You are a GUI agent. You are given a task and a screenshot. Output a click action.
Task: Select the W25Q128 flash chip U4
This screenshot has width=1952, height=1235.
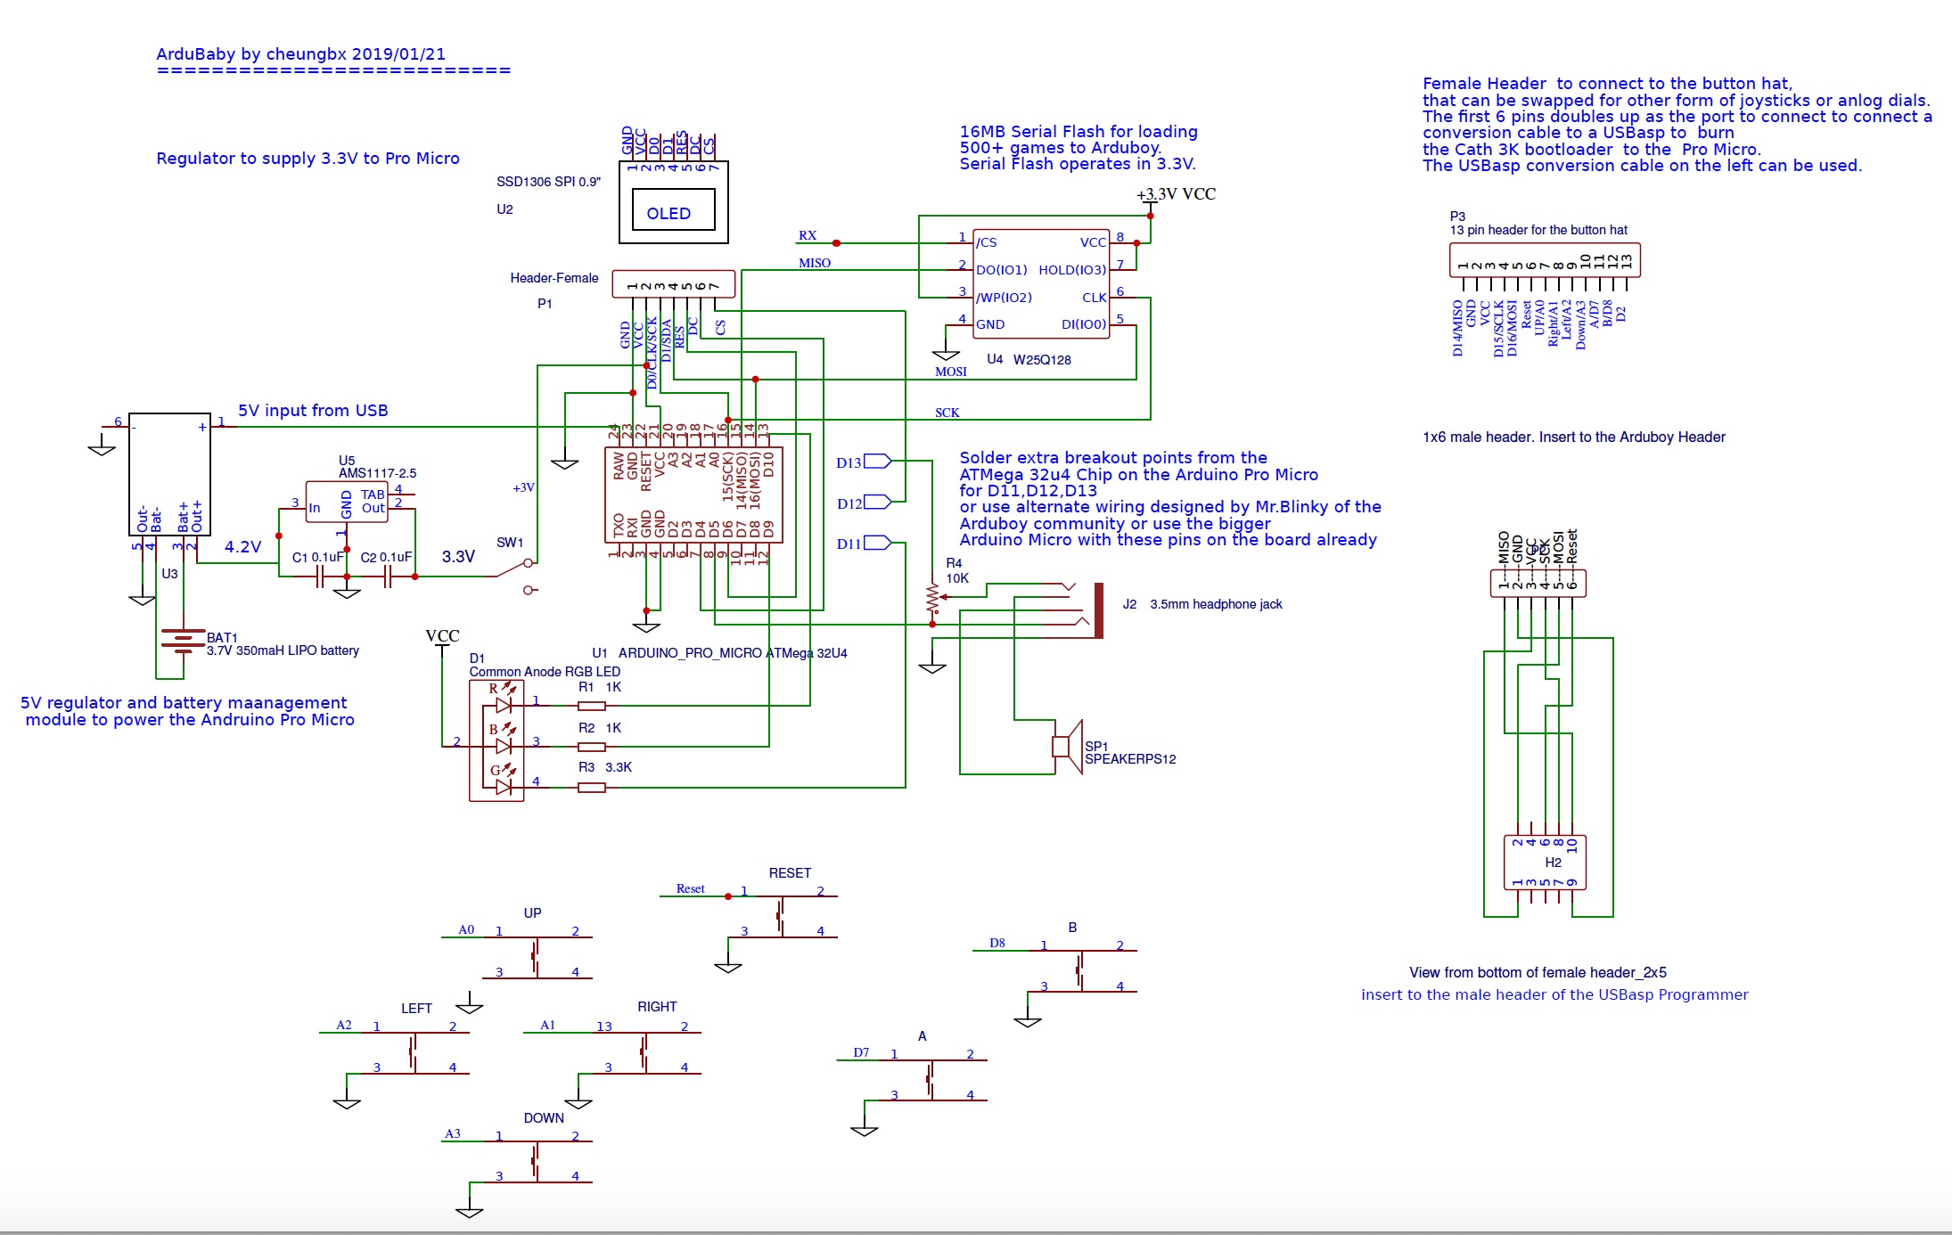[x=1040, y=283]
